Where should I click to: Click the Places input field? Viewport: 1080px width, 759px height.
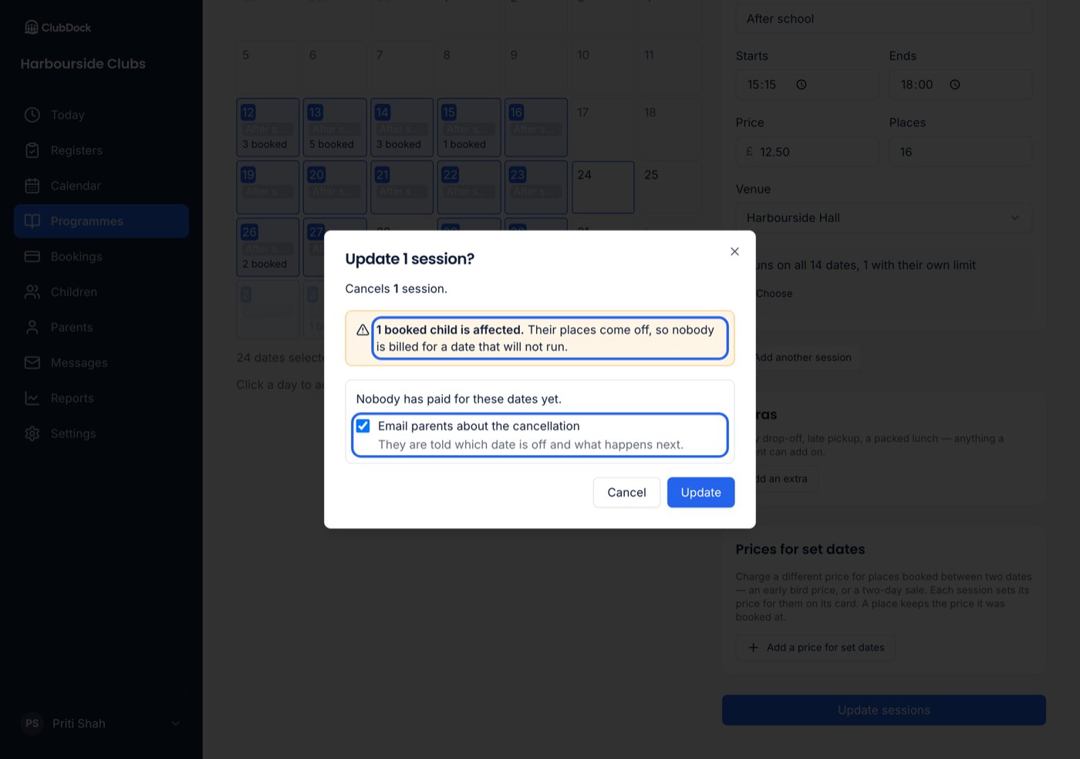(x=960, y=152)
